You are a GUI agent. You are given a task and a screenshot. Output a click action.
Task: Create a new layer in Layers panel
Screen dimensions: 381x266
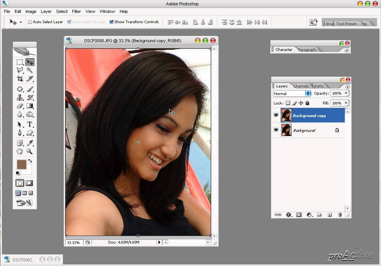[x=330, y=215]
